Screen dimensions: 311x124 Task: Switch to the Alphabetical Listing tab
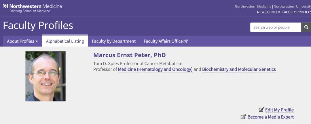point(65,41)
